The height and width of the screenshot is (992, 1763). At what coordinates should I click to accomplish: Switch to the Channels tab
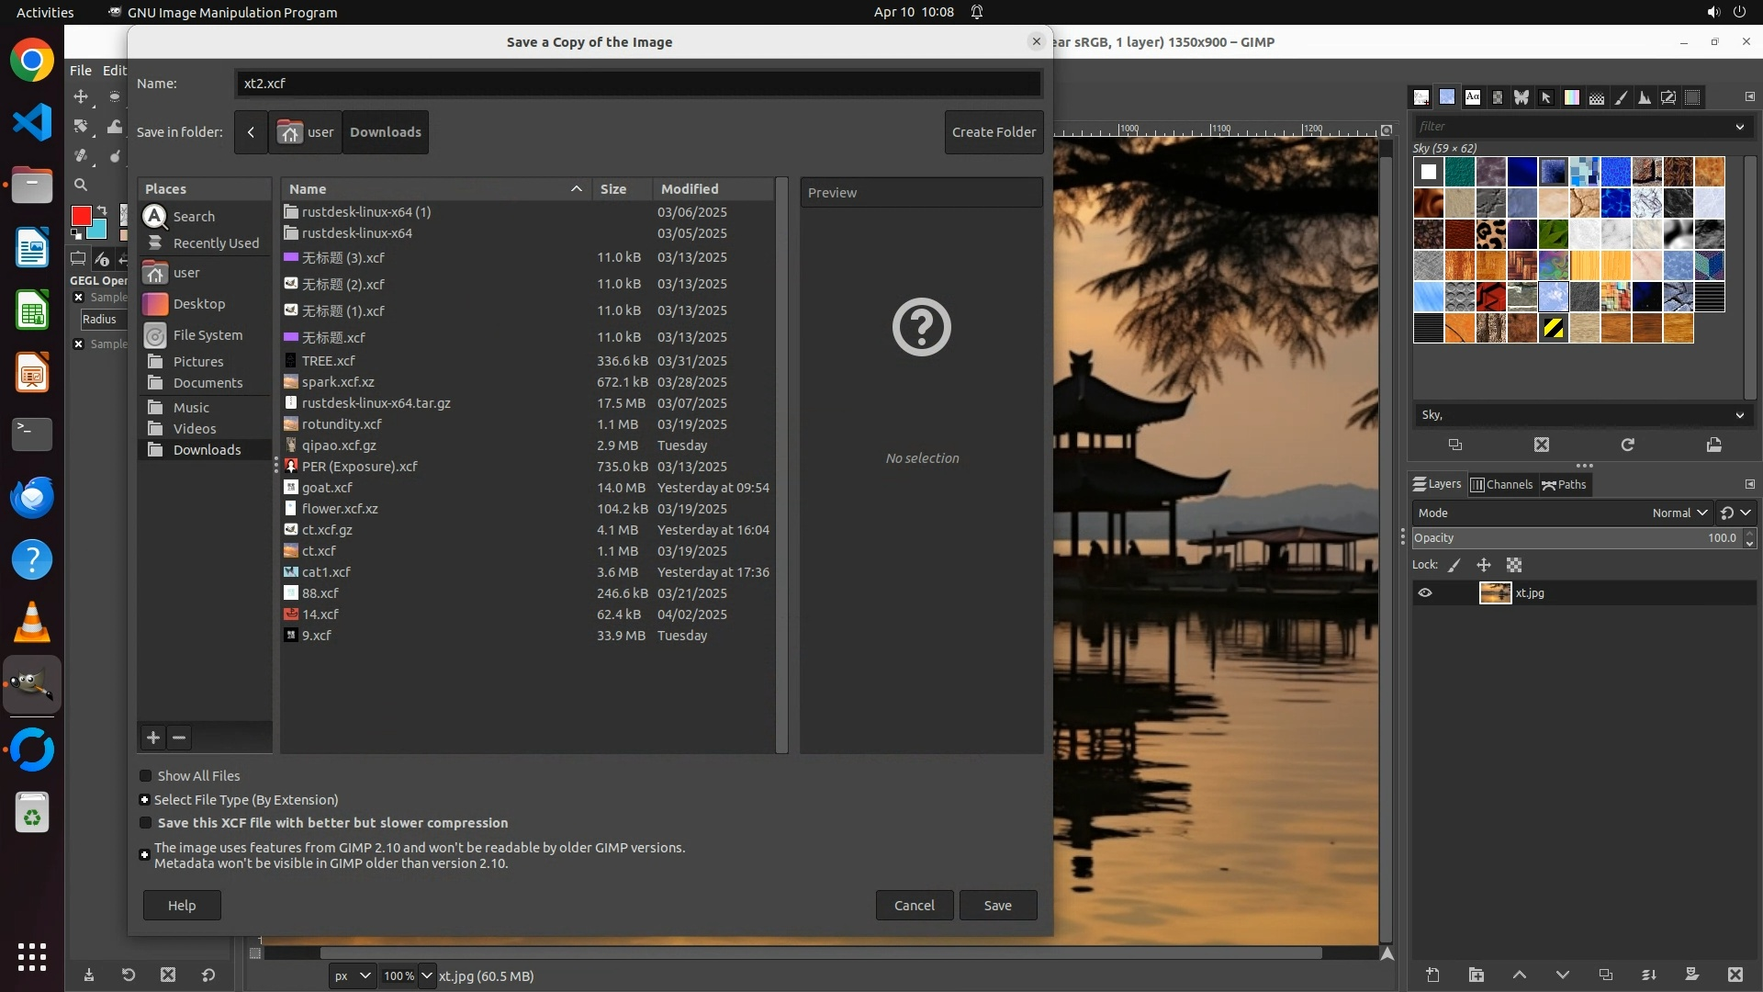click(1501, 485)
